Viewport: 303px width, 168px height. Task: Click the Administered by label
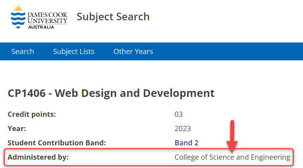[38, 157]
